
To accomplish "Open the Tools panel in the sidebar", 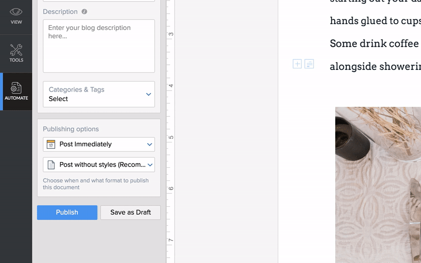I will point(16,53).
